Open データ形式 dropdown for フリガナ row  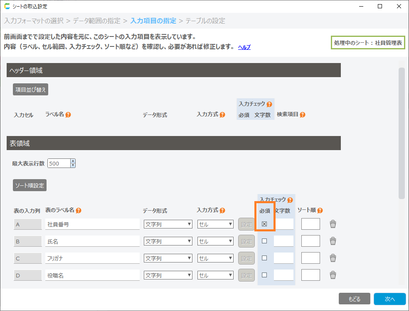(168, 258)
